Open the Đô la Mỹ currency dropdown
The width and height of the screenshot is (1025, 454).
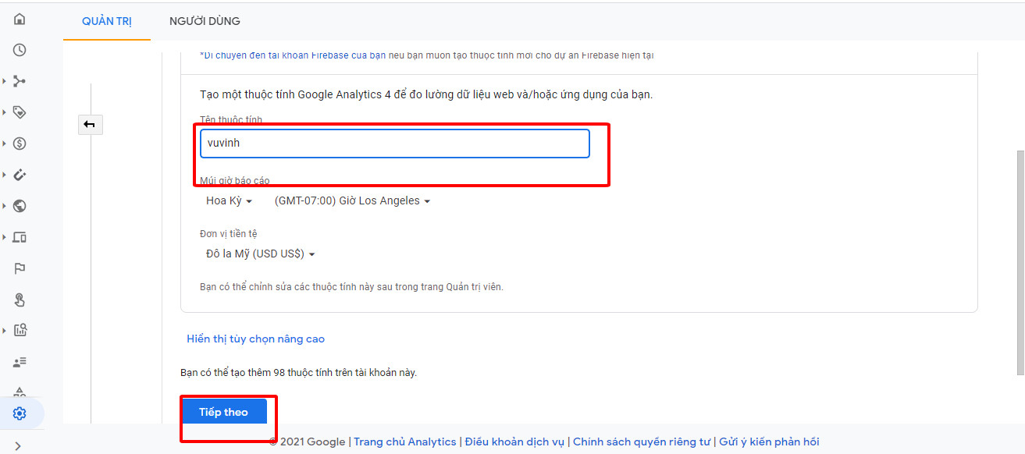pyautogui.click(x=260, y=254)
